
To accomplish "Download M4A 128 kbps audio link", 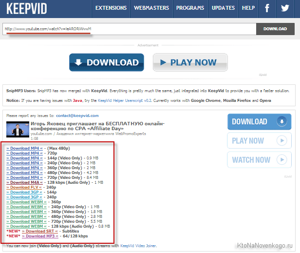I will tap(24, 182).
